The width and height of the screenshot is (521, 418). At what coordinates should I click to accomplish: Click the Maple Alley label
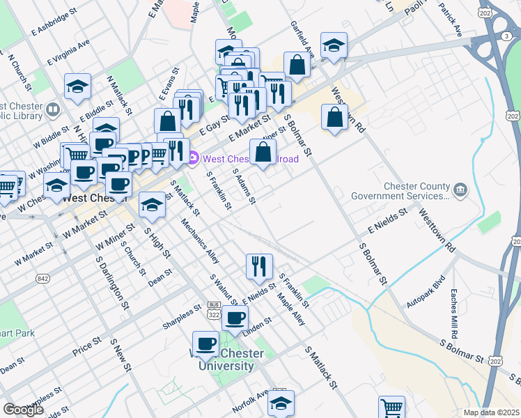pyautogui.click(x=290, y=309)
